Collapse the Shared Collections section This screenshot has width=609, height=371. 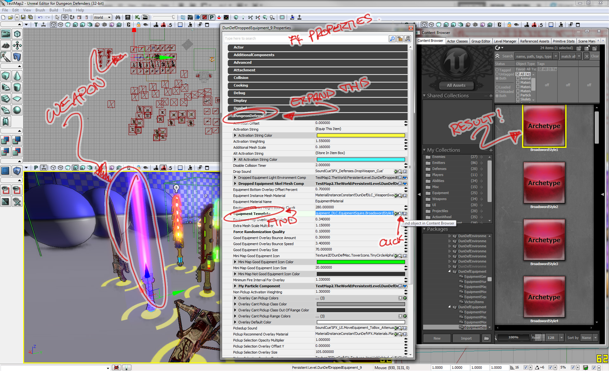click(424, 96)
